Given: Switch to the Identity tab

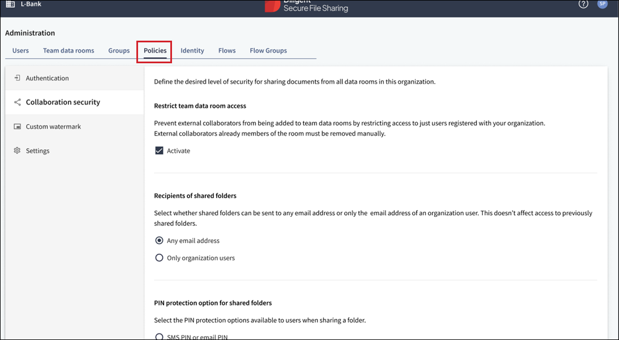Looking at the screenshot, I should coord(192,51).
